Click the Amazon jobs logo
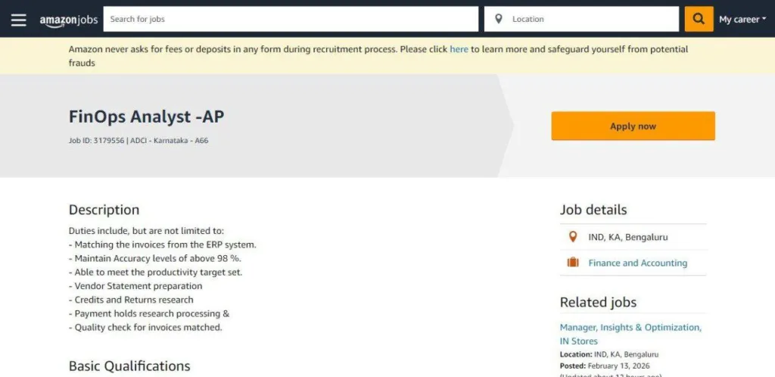The image size is (775, 377). pyautogui.click(x=69, y=20)
